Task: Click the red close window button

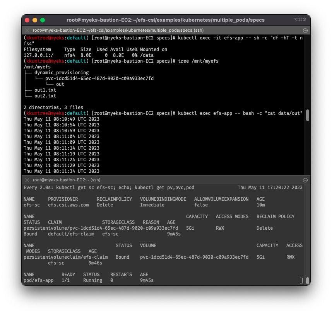Action: pos(27,20)
